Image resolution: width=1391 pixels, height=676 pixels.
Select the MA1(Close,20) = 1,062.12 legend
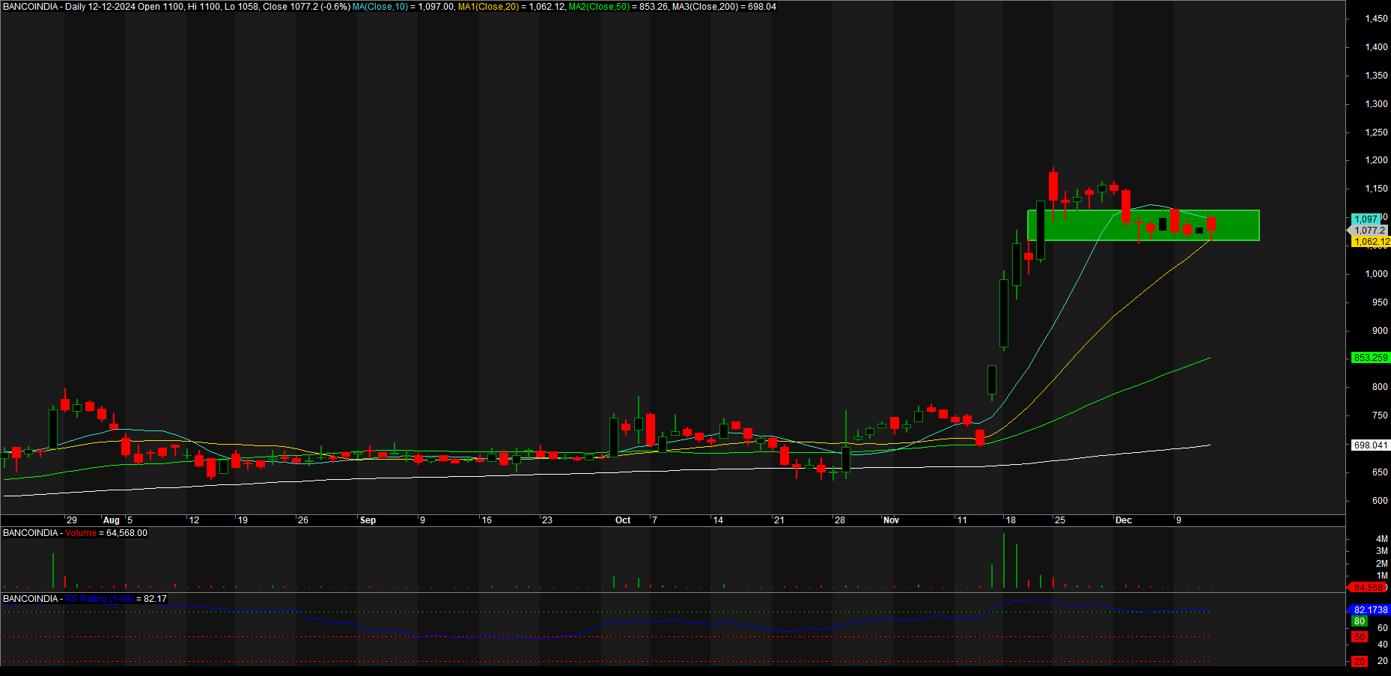coord(511,7)
